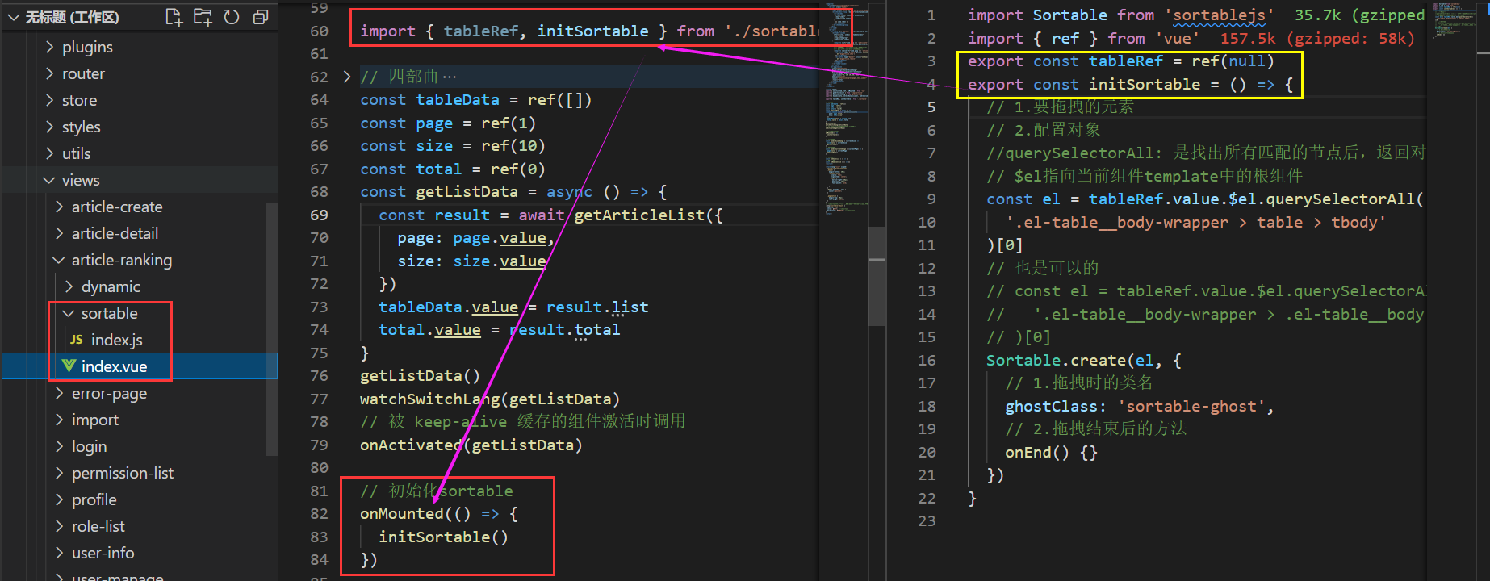The width and height of the screenshot is (1490, 581).
Task: Collapse all folders in explorer
Action: click(261, 17)
